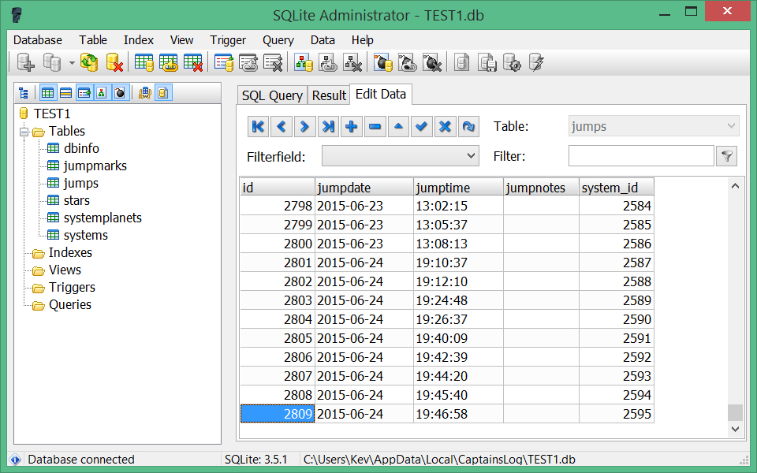Viewport: 757px width, 473px height.
Task: Open the Database menu
Action: 38,40
